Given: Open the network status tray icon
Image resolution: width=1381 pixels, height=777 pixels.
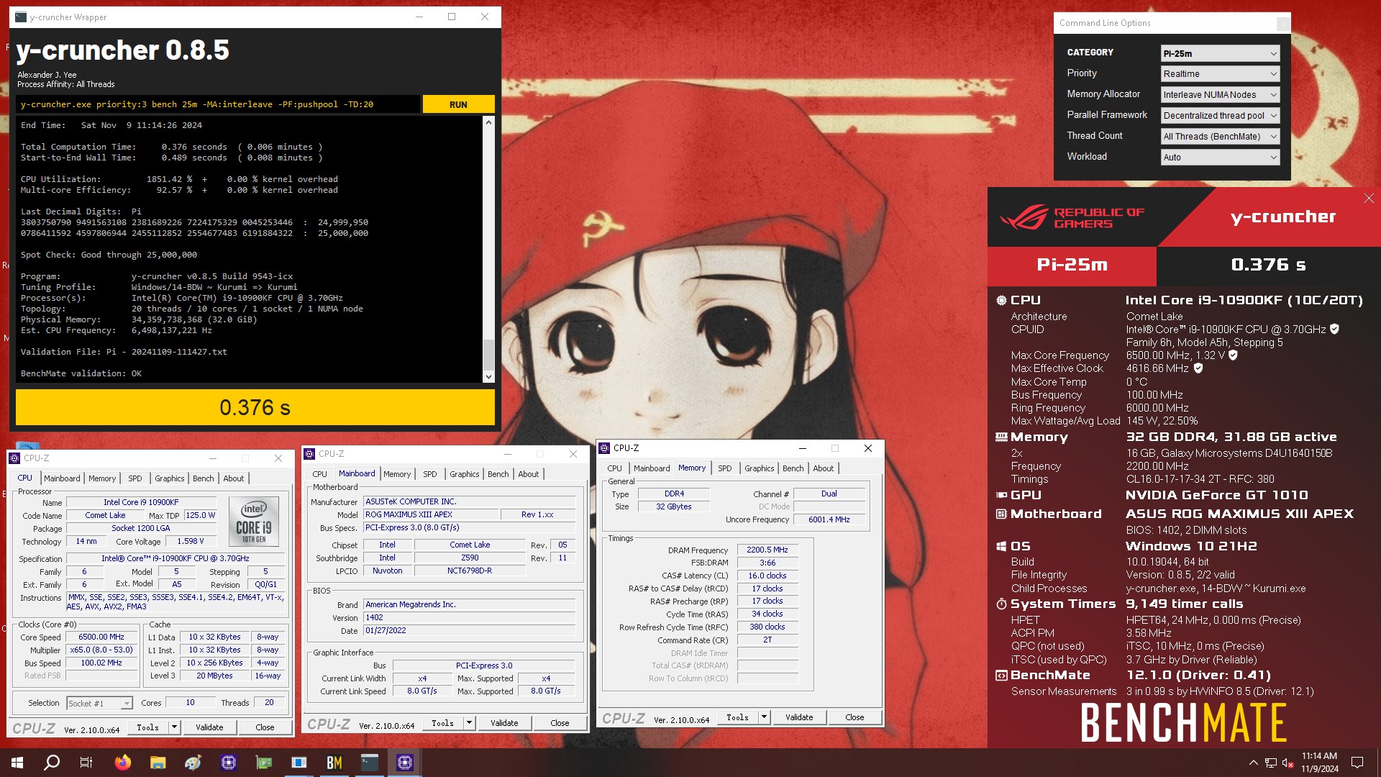Looking at the screenshot, I should pyautogui.click(x=1271, y=763).
